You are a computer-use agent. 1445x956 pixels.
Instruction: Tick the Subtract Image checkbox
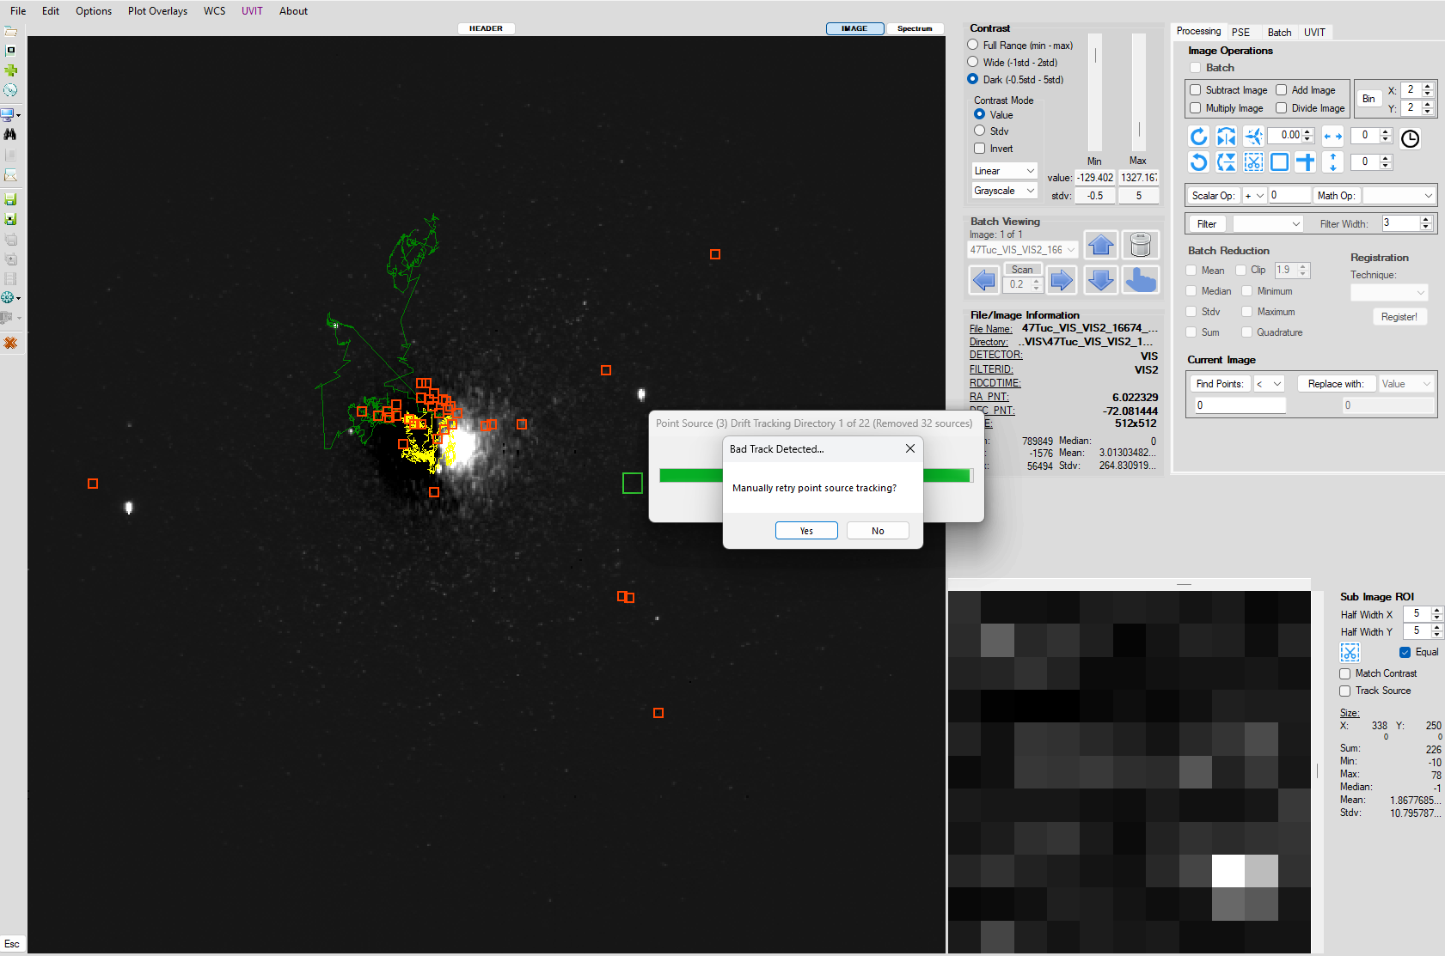point(1195,90)
